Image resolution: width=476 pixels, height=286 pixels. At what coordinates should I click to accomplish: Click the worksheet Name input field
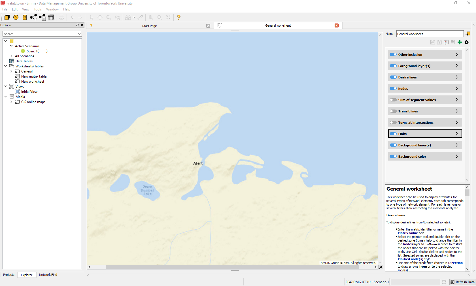pyautogui.click(x=429, y=34)
